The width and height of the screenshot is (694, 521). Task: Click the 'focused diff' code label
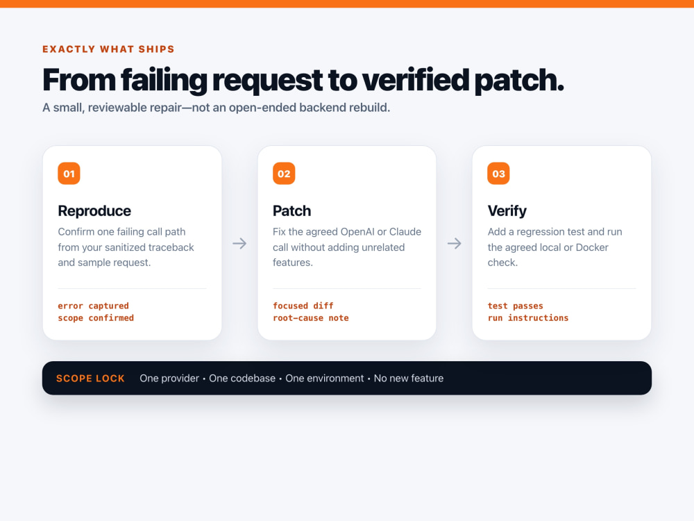pyautogui.click(x=303, y=306)
